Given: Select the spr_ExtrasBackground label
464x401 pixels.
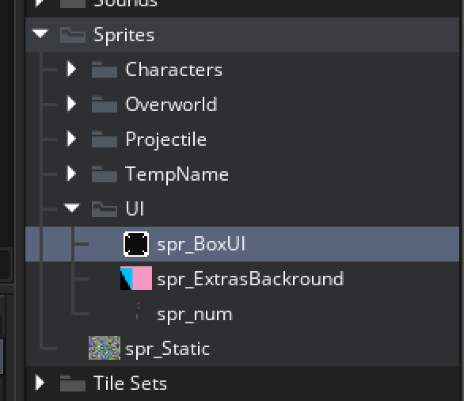Looking at the screenshot, I should tap(250, 279).
